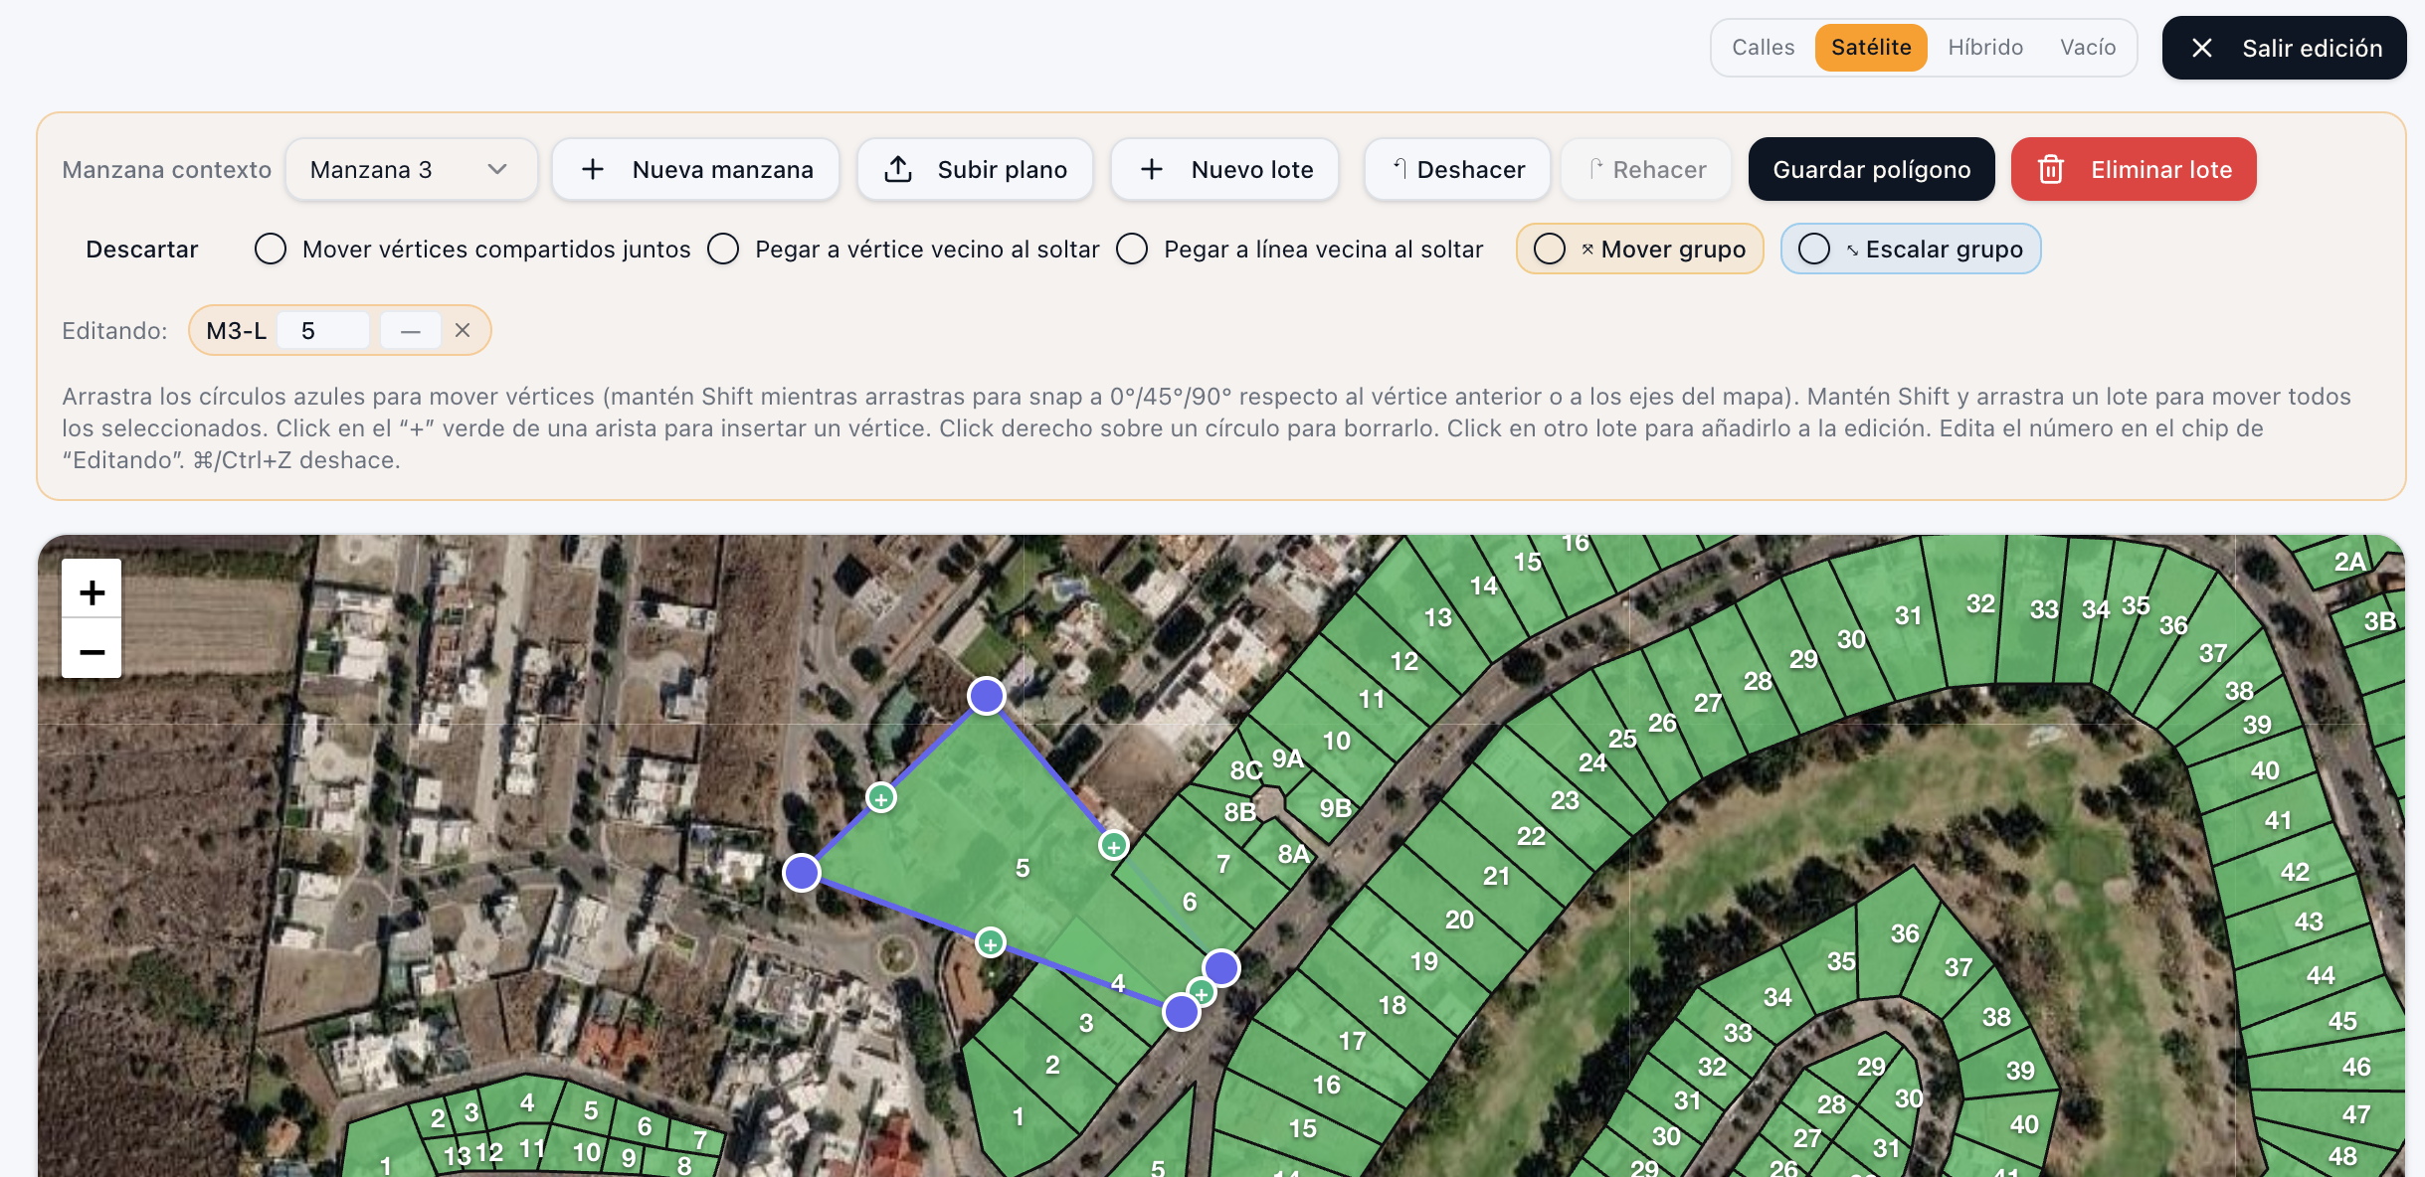
Task: Click the upload icon on Subir plano
Action: tap(898, 169)
